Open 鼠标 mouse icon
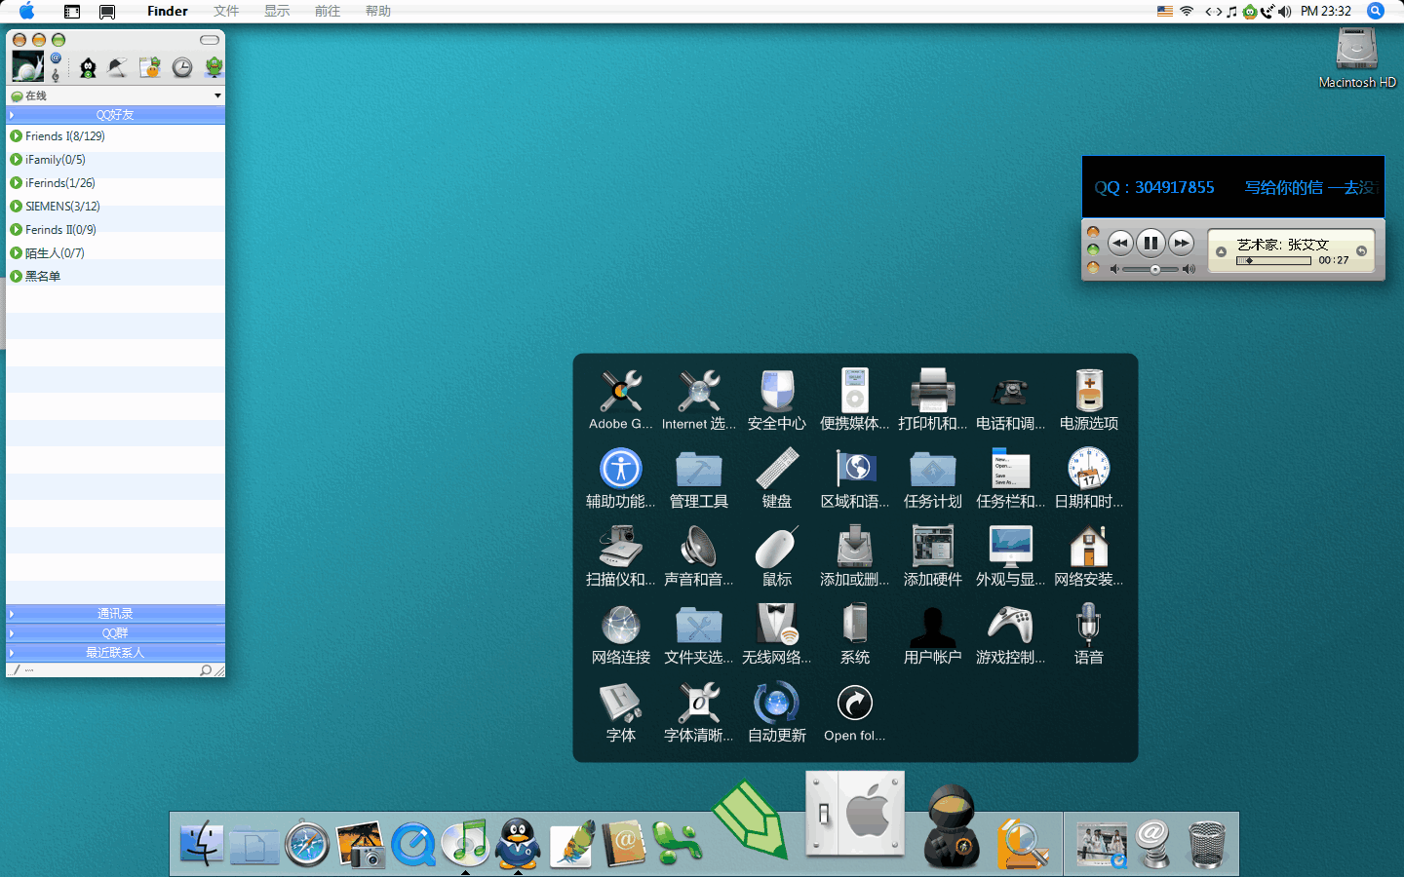1404x877 pixels. pyautogui.click(x=777, y=547)
